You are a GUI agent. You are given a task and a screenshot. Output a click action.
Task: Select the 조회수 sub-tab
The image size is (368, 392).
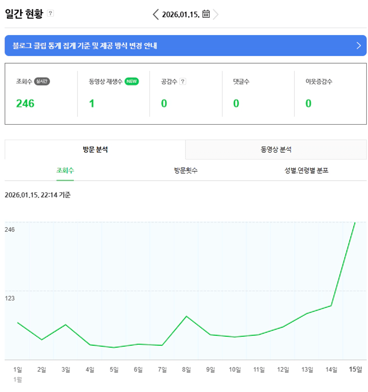65,171
